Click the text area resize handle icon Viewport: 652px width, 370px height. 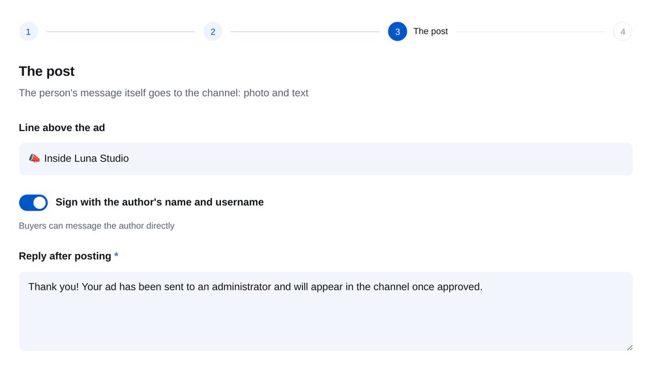tap(630, 348)
